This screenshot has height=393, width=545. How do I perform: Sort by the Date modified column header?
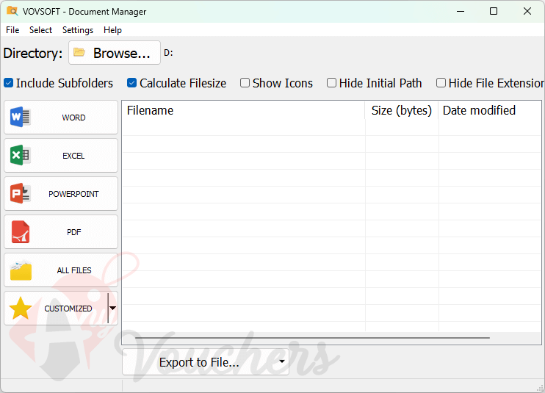point(489,110)
